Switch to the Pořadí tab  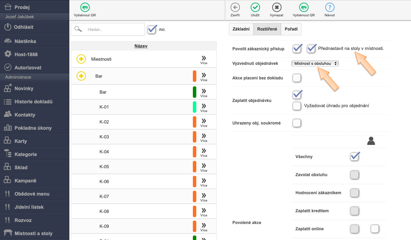click(x=291, y=29)
